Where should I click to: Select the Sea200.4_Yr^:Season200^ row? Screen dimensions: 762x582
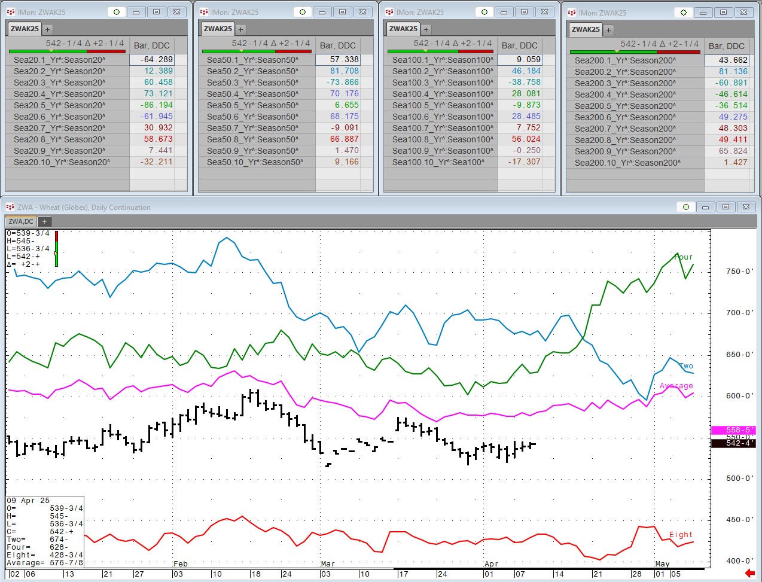point(635,95)
